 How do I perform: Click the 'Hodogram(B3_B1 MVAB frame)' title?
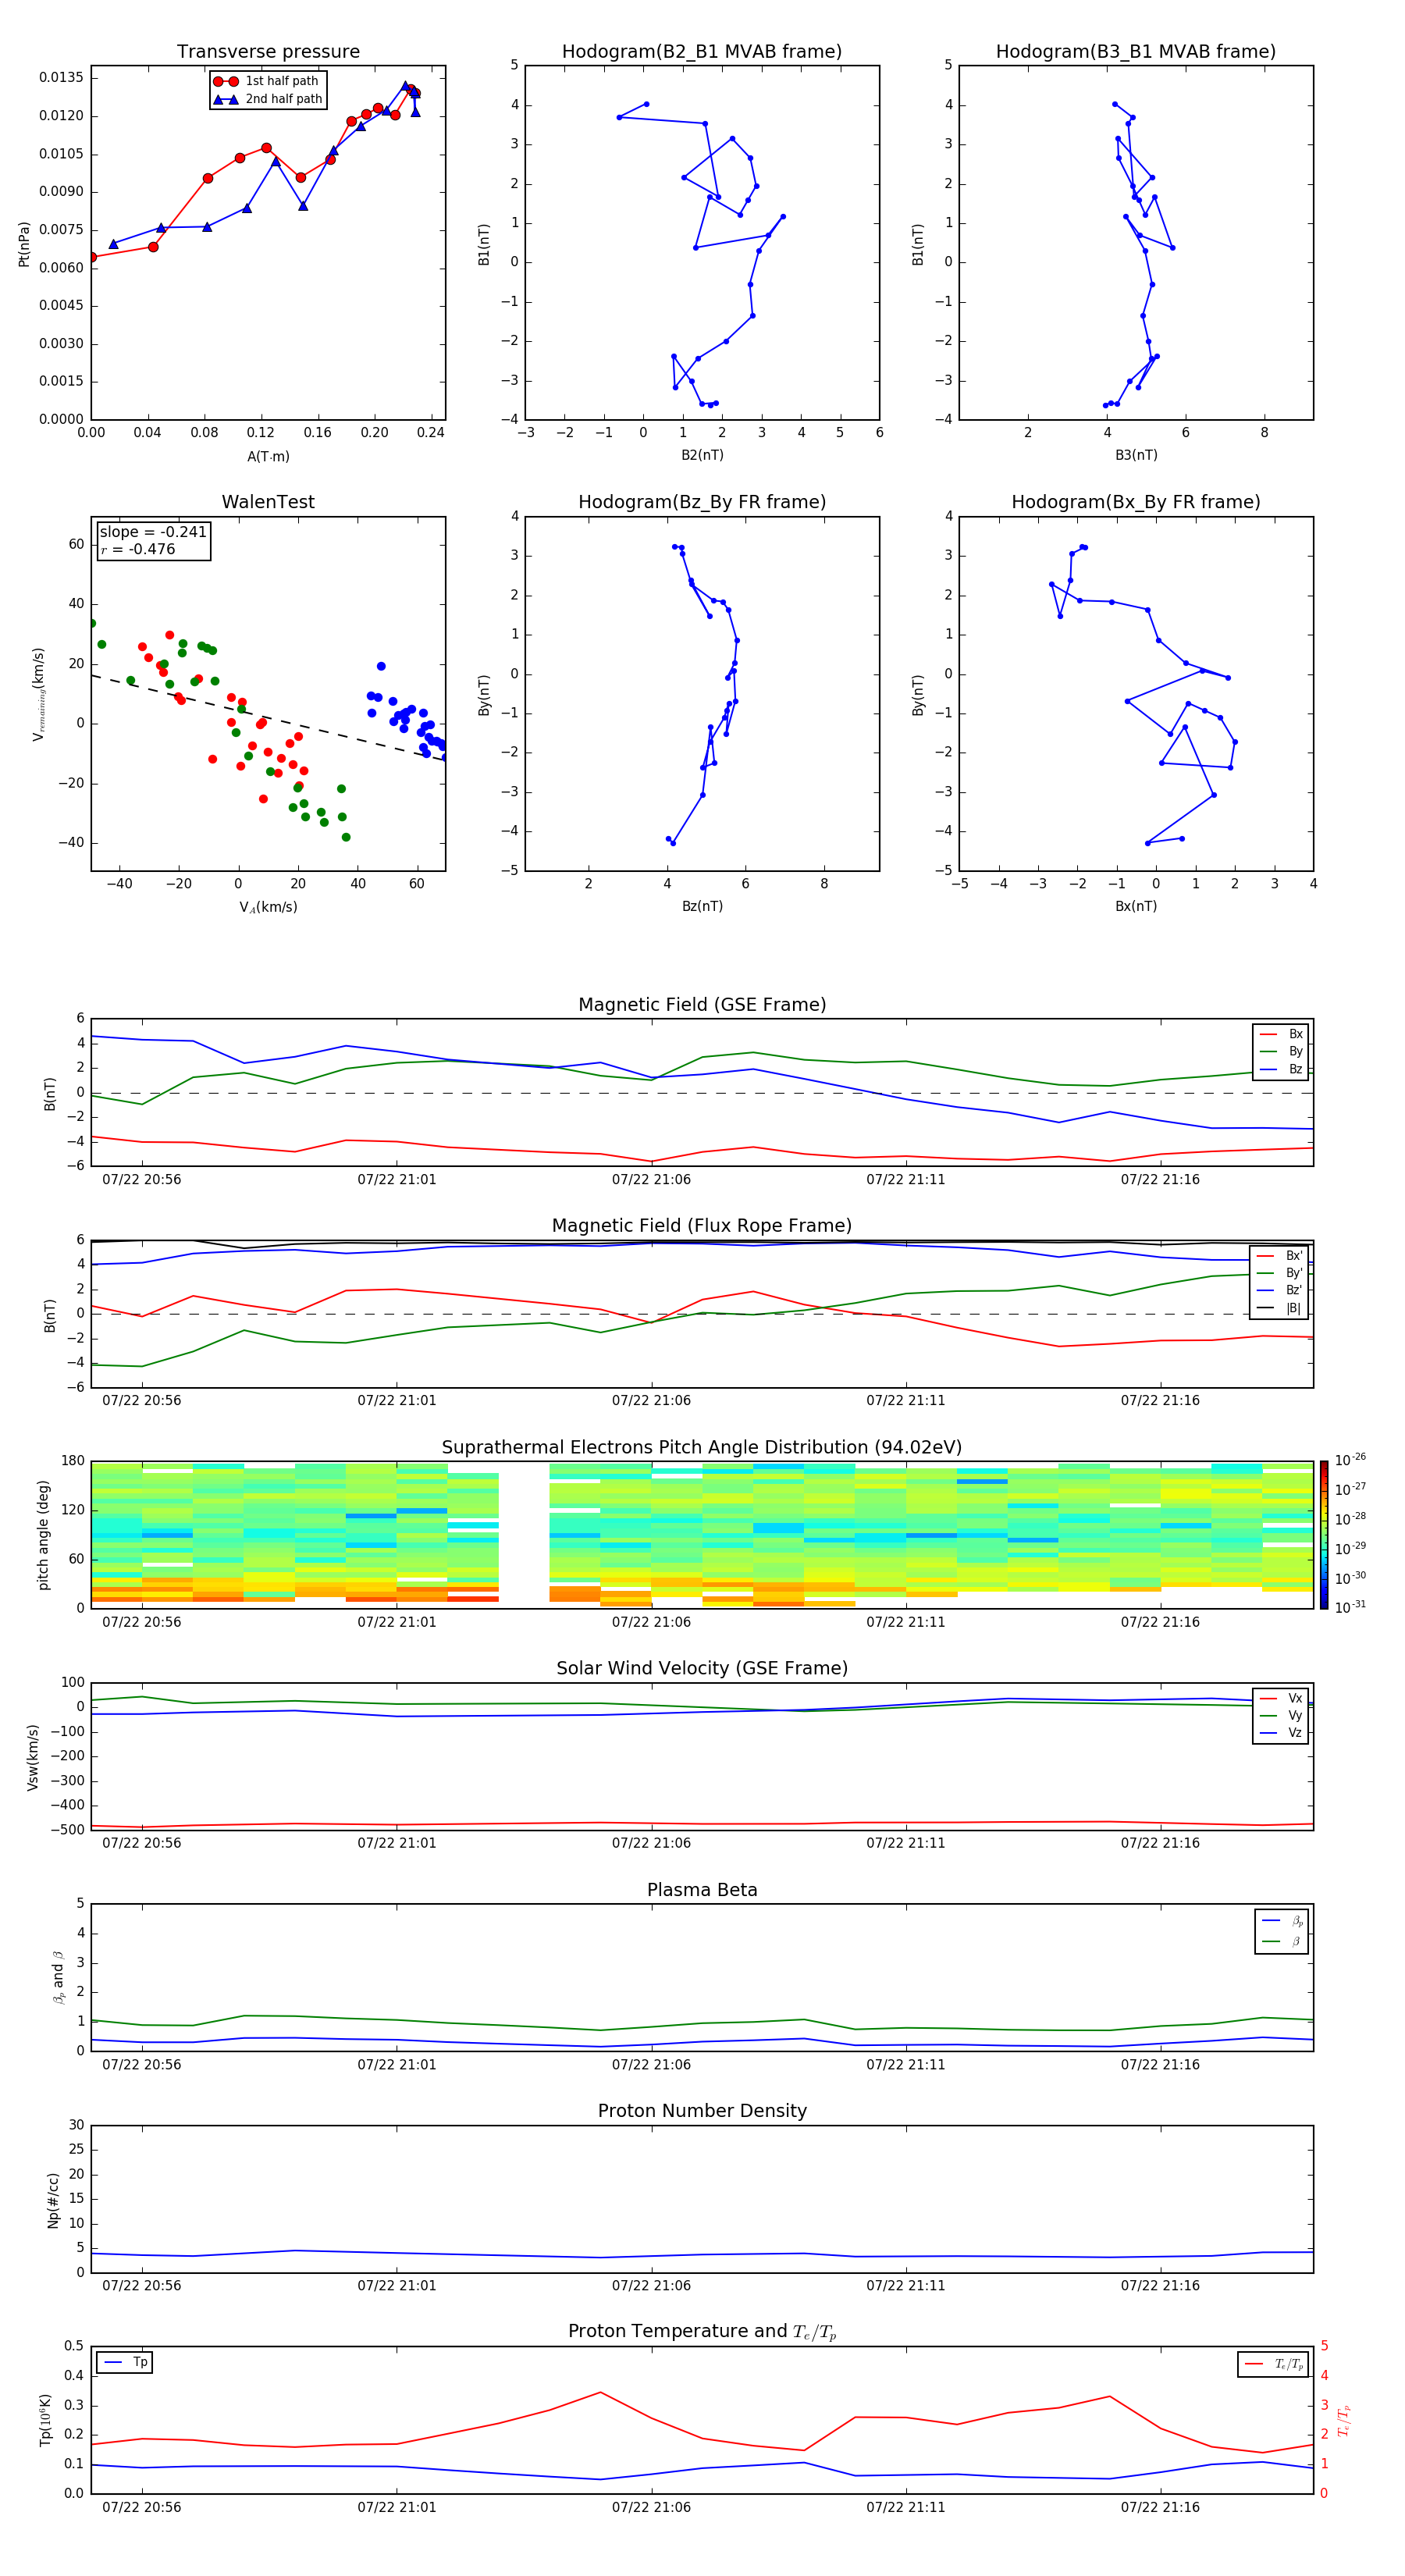(1136, 52)
